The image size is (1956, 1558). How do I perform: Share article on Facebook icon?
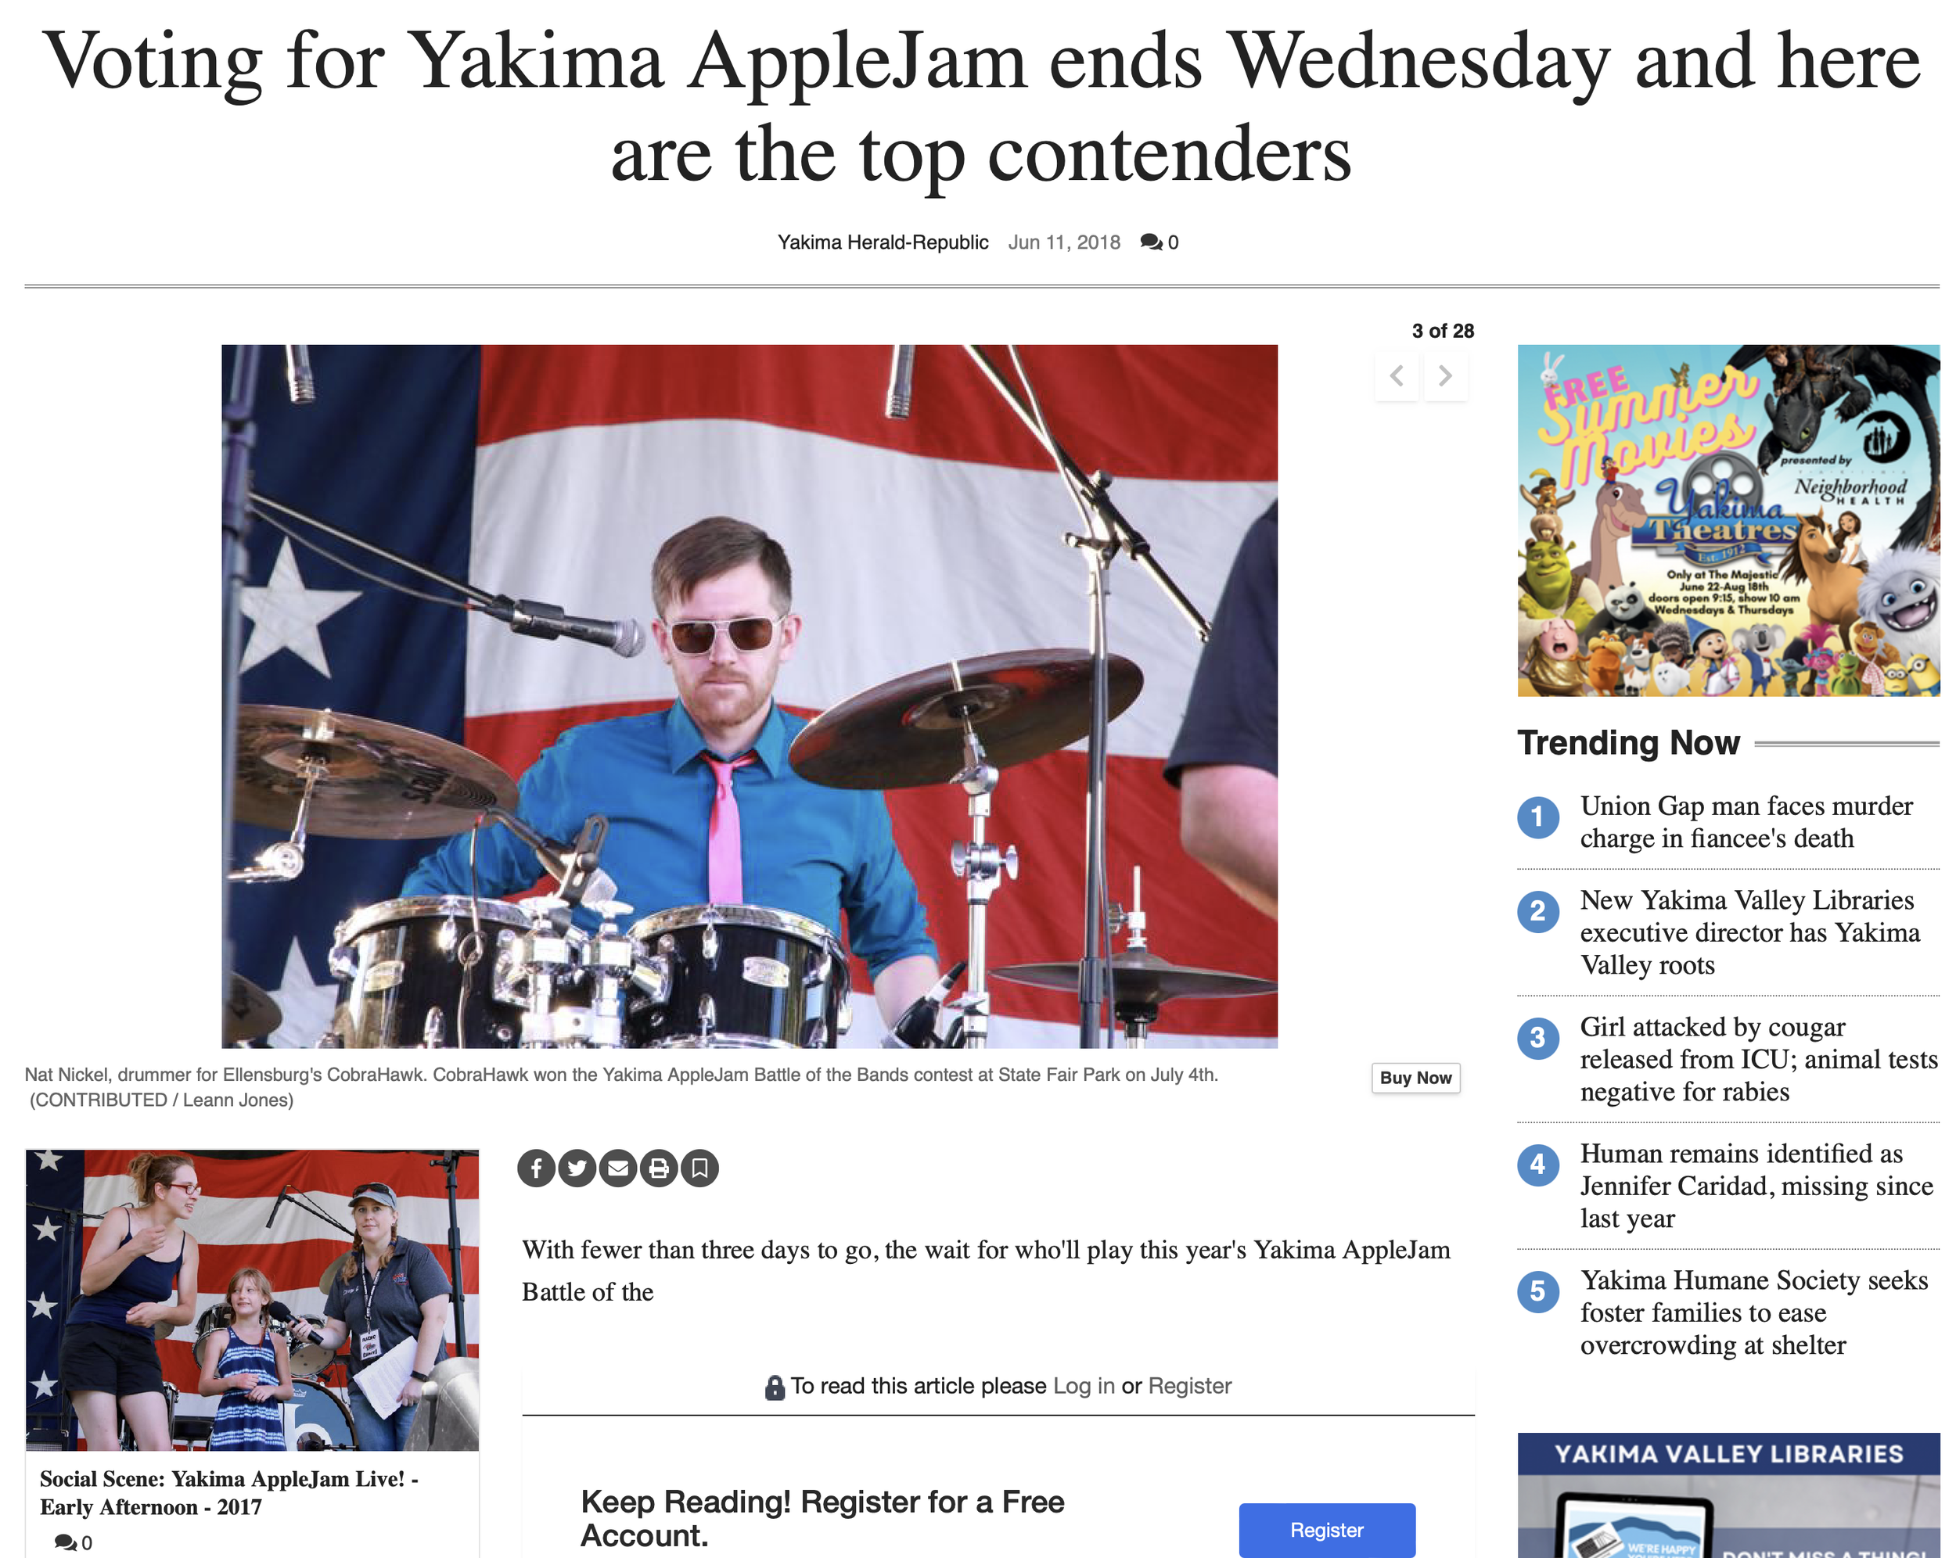pos(536,1168)
